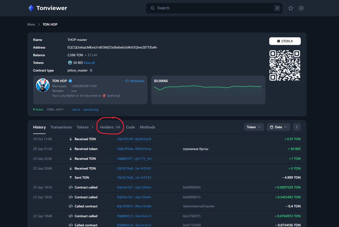Screen dimensions: 339x227
Task: Switch to the Methods tab
Action: click(147, 127)
